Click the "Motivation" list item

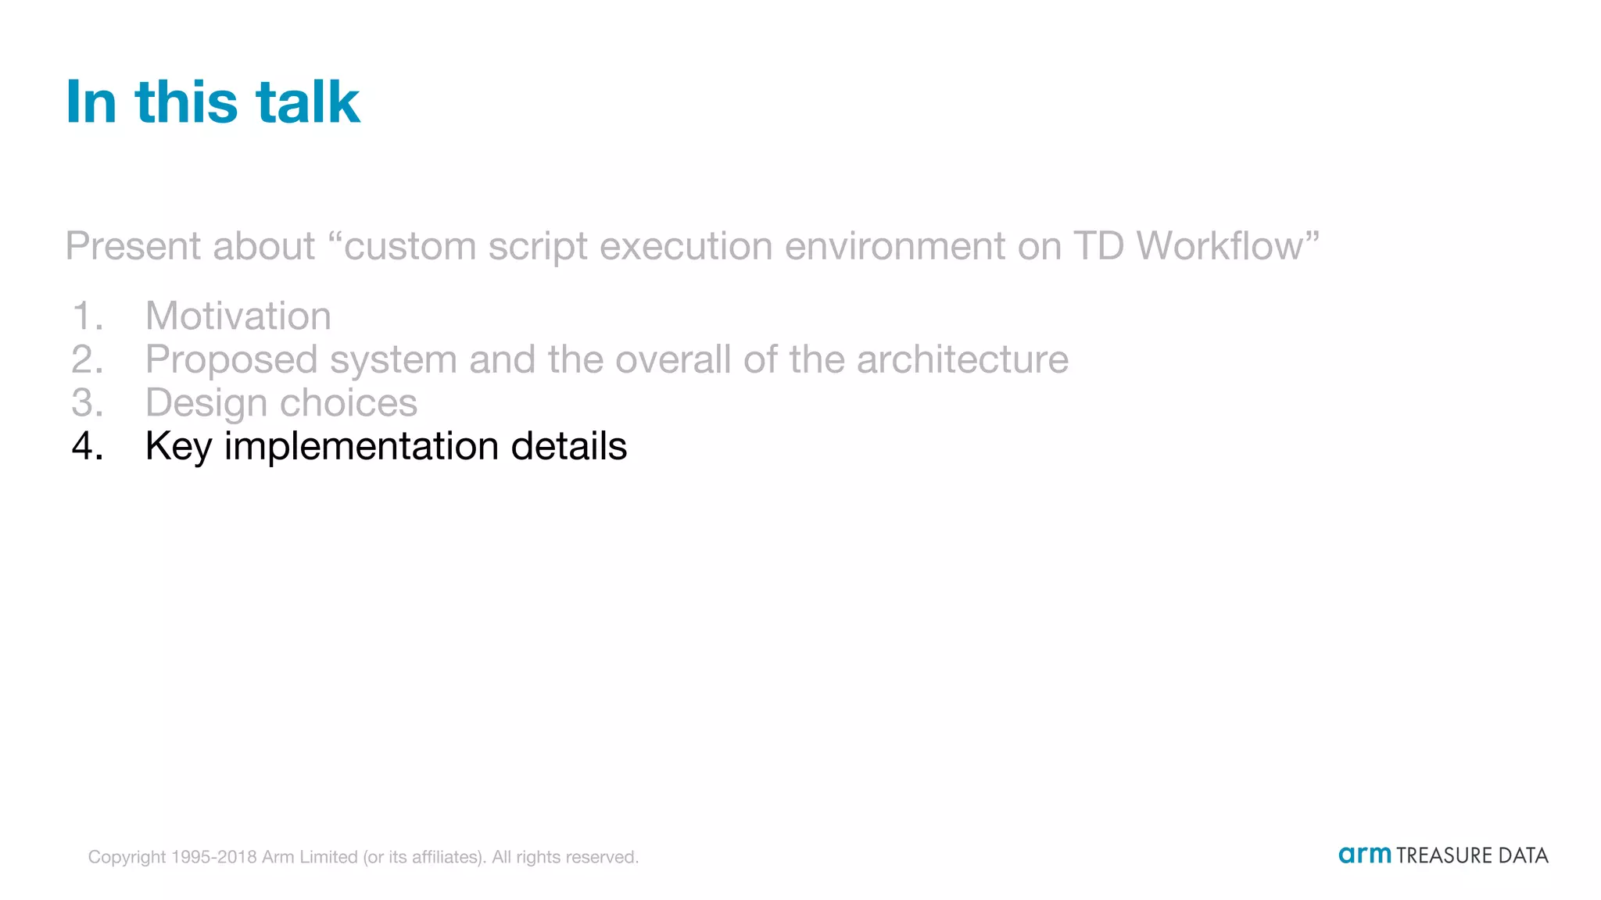tap(238, 316)
